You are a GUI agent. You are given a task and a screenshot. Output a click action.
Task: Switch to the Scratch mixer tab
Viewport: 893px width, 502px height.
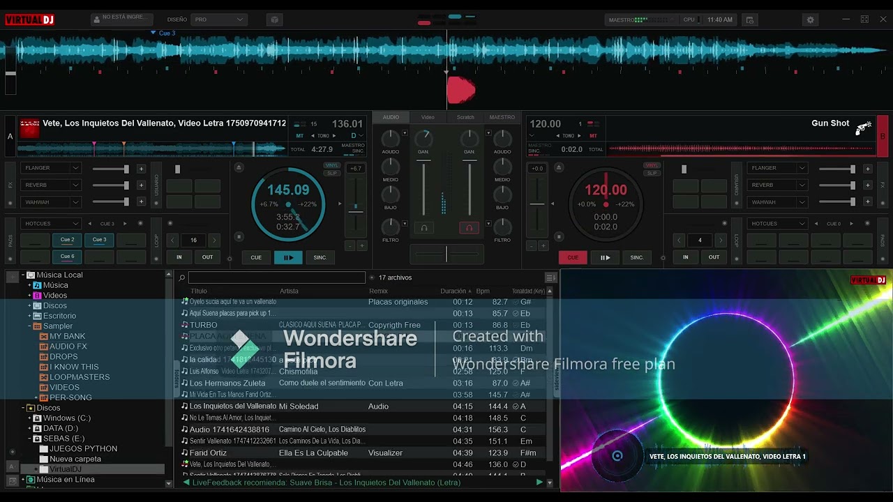click(465, 117)
